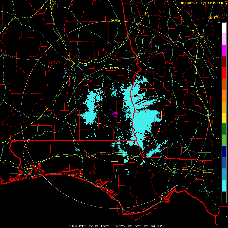Select the bright yellow legend swatch near 30
The width and height of the screenshot is (228, 228).
[224, 118]
